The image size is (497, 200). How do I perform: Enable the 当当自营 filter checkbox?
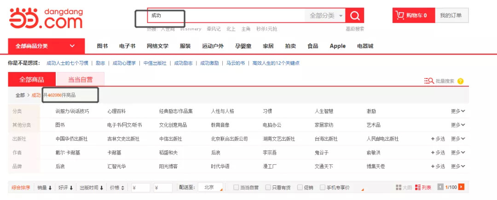236,188
